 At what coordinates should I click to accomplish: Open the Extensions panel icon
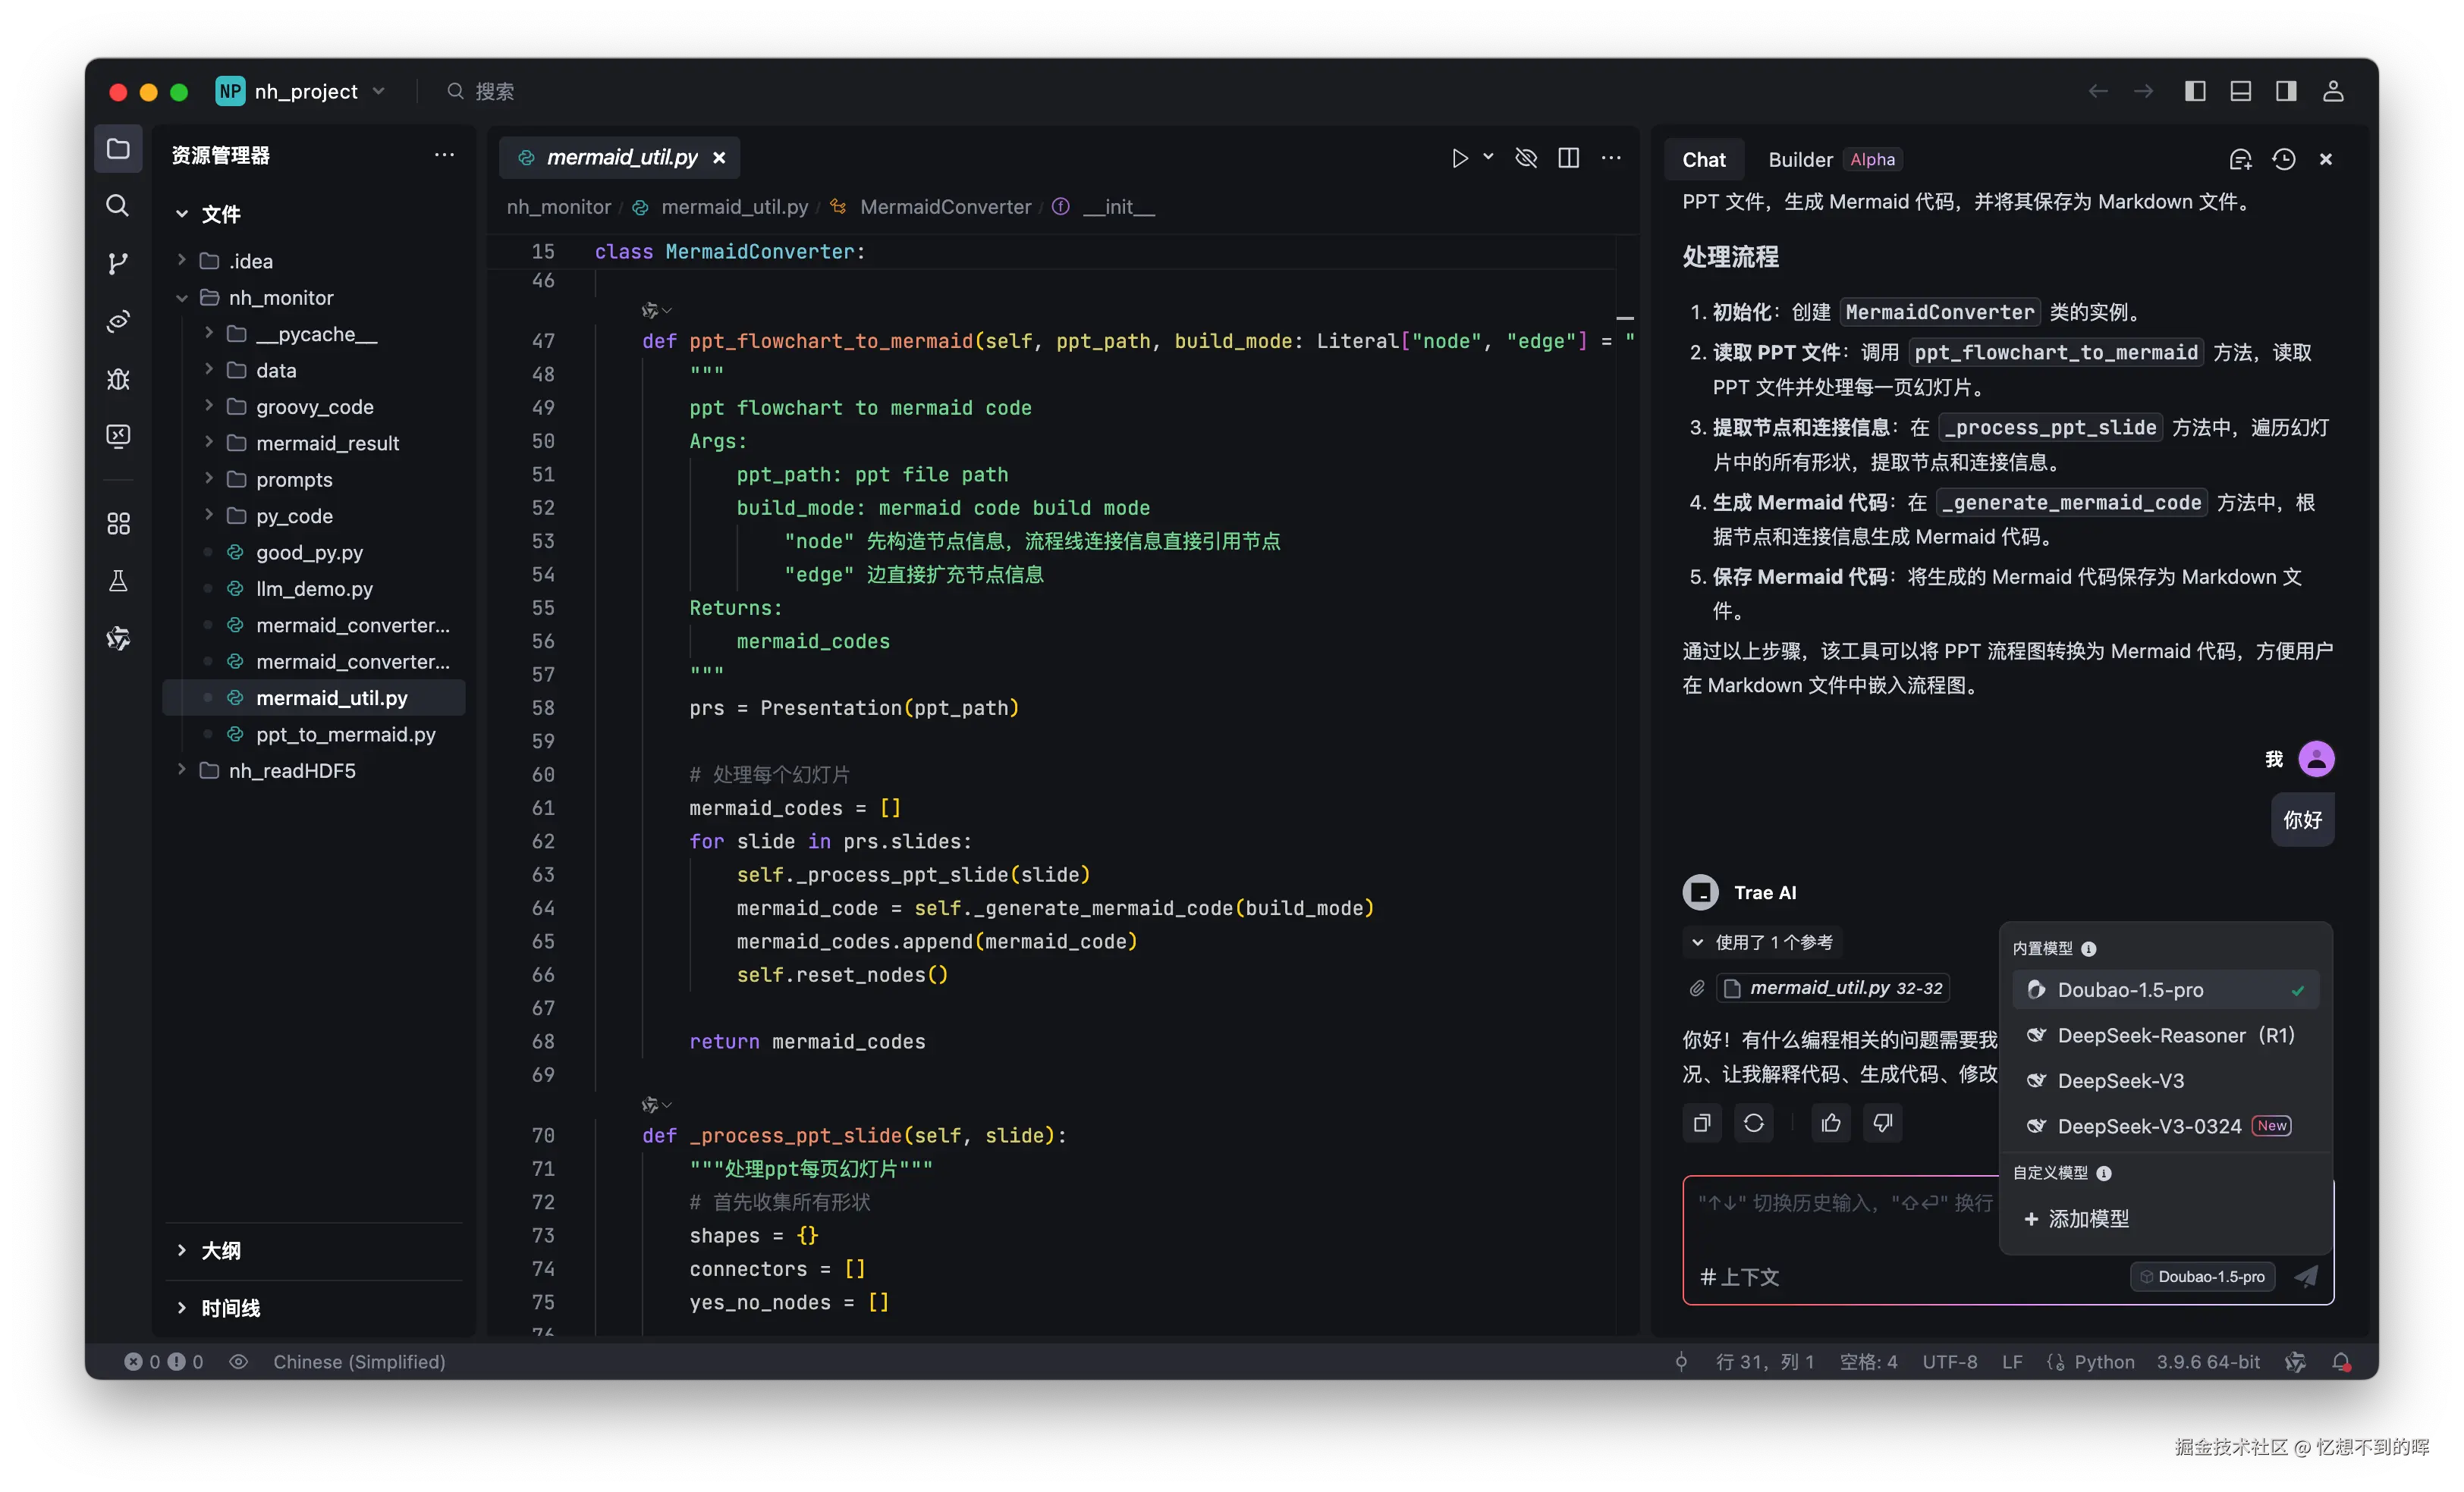(118, 522)
